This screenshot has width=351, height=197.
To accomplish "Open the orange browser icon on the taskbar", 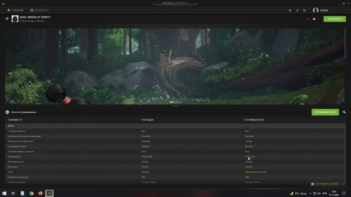I will pyautogui.click(x=40, y=193).
